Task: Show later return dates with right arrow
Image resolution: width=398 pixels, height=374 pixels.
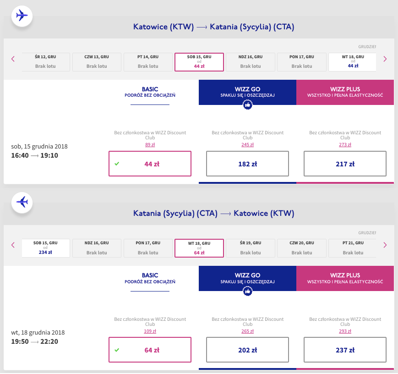Action: (x=385, y=245)
